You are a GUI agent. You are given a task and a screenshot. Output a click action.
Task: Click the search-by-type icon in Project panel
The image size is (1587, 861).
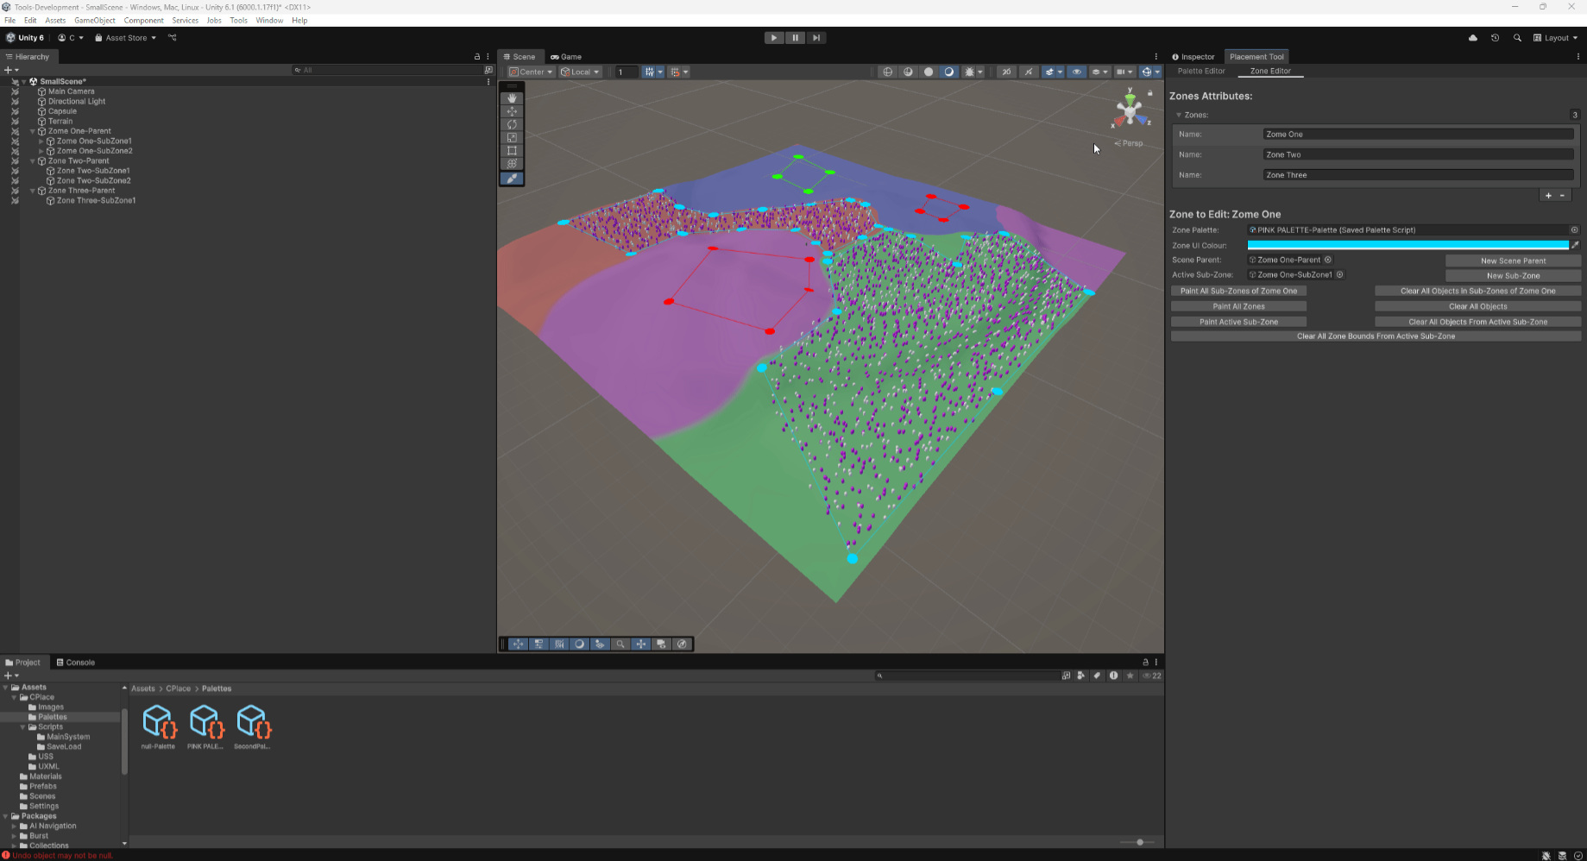(1080, 676)
